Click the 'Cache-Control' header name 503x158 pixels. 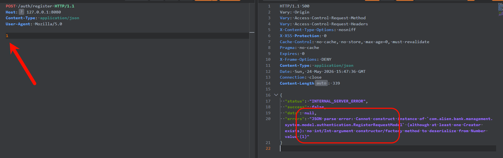[x=296, y=42]
